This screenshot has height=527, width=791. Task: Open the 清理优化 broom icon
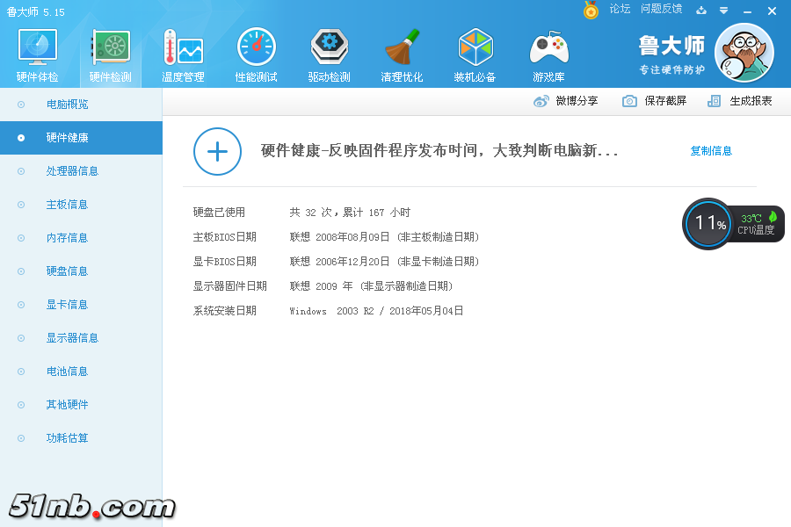tap(402, 48)
